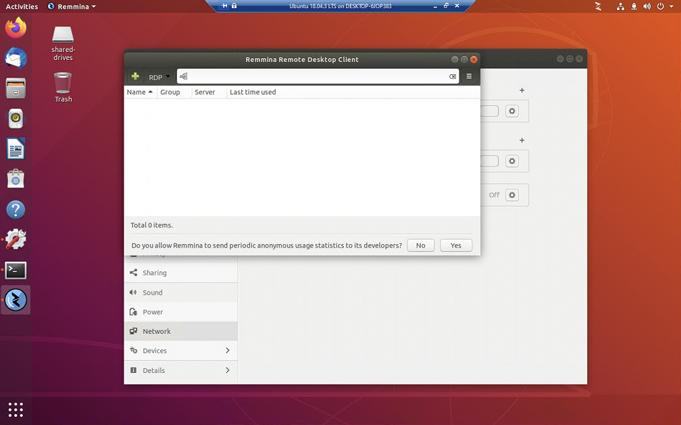Show Applications grid at dock bottom
This screenshot has height=425, width=681.
16,409
